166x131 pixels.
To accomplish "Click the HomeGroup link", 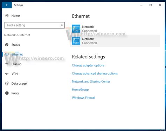I will point(80,90).
